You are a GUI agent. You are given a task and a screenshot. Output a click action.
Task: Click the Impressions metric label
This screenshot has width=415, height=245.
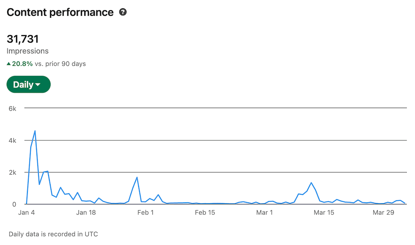[x=27, y=51]
